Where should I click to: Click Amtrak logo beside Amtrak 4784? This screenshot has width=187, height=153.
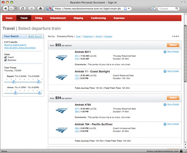pos(61,110)
